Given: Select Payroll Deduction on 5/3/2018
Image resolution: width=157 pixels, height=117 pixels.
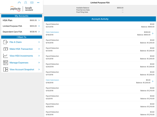Looking at the screenshot, I should click(x=100, y=97).
